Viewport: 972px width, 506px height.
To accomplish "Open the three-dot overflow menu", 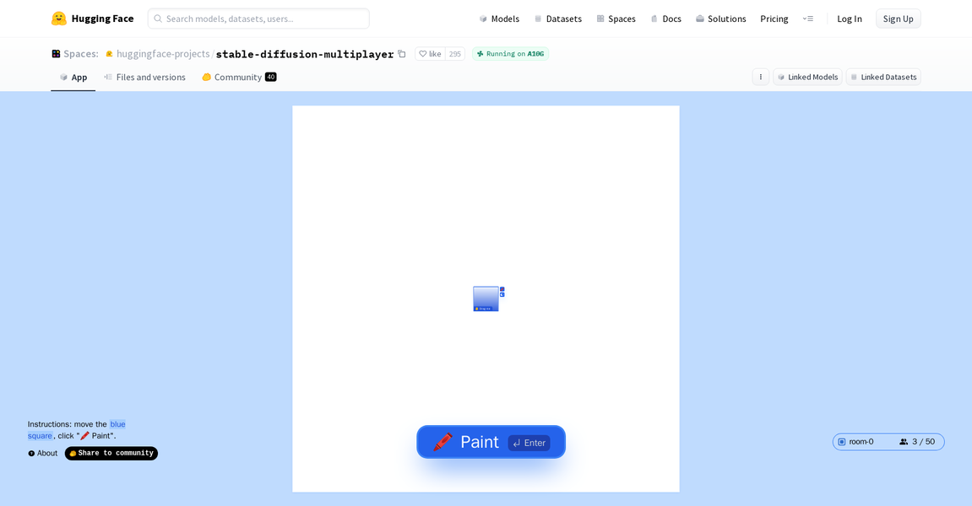I will [x=760, y=77].
